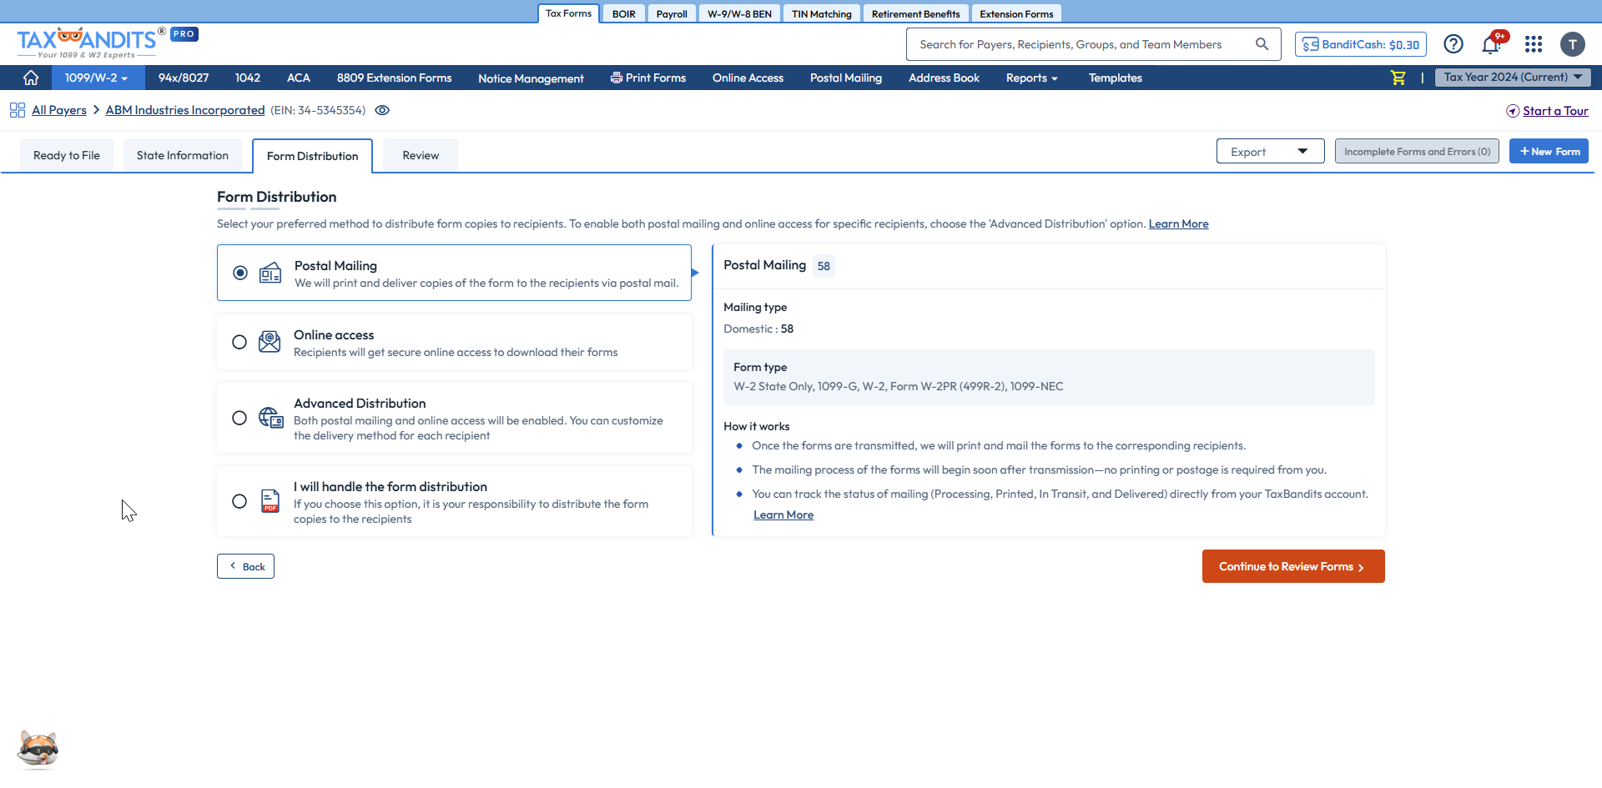Click Continue to Review Forms
Screen dimensions: 1602x788
pyautogui.click(x=1293, y=566)
